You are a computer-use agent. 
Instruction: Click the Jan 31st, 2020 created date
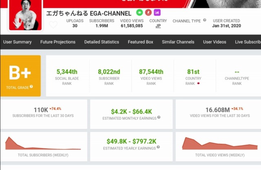coord(227,26)
